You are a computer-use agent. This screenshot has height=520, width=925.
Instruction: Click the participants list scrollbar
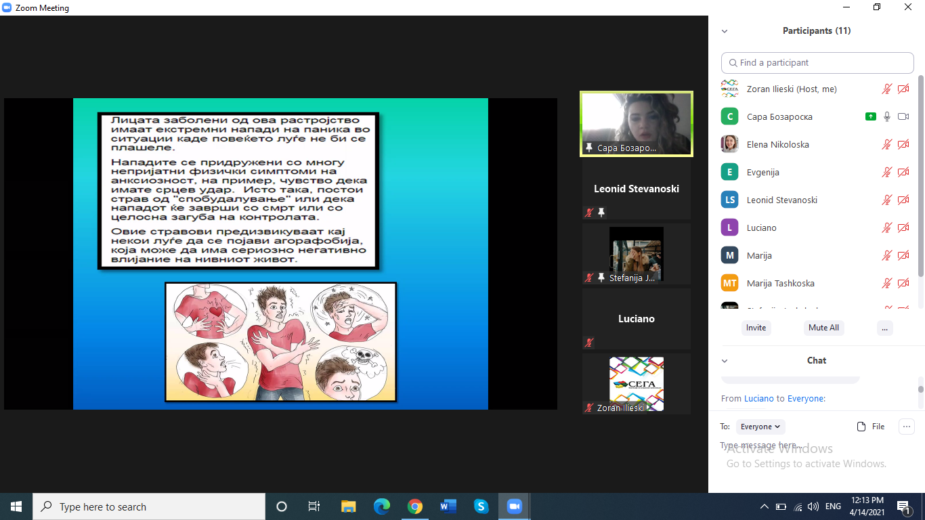921,176
